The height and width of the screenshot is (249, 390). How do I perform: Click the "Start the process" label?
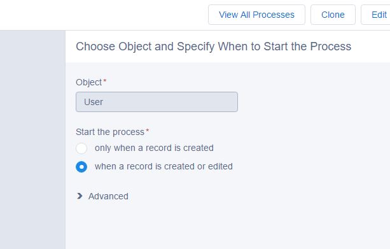coord(110,132)
